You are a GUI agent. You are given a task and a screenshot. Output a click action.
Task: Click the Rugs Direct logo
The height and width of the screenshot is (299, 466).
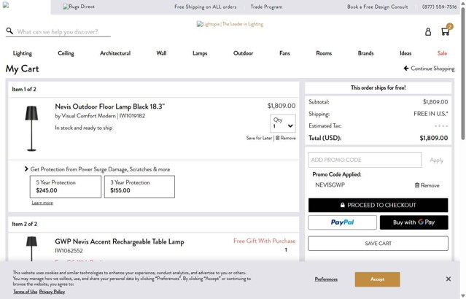pyautogui.click(x=79, y=7)
